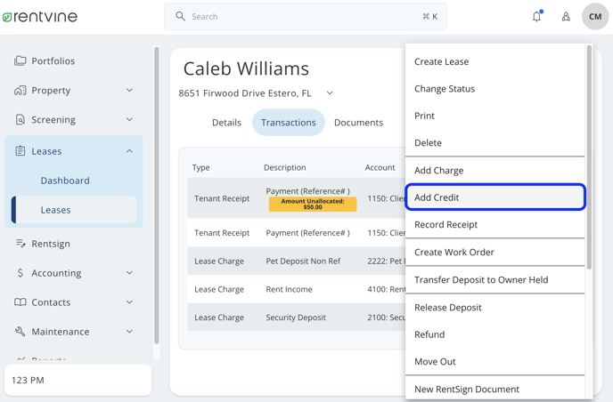The image size is (613, 402).
Task: Select Move Out menu item
Action: [x=494, y=362]
